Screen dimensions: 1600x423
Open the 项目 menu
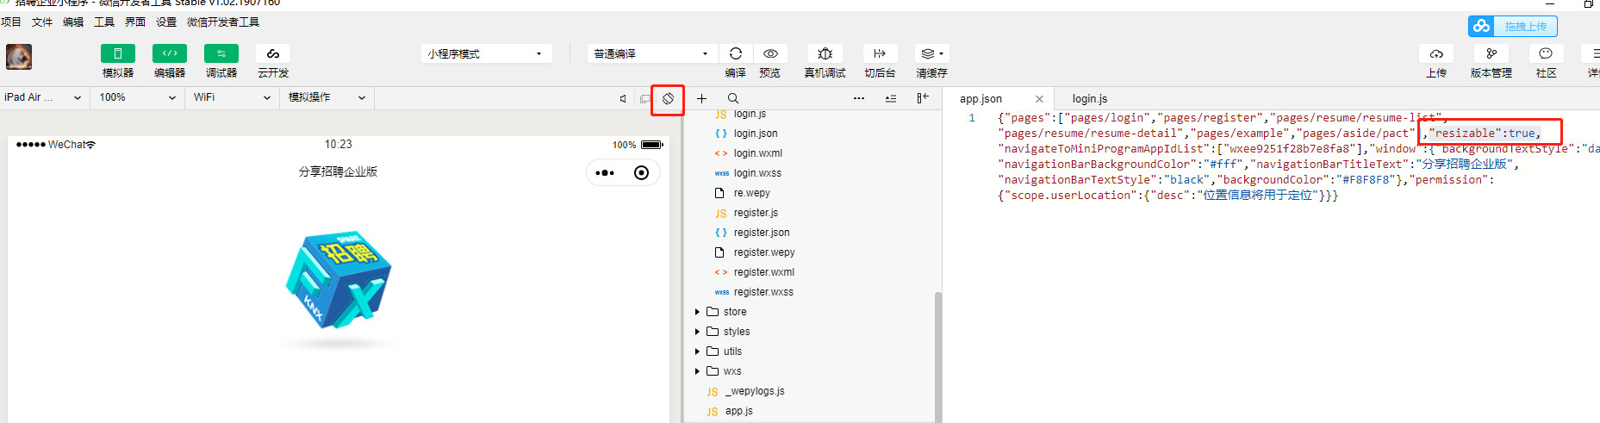pos(10,22)
